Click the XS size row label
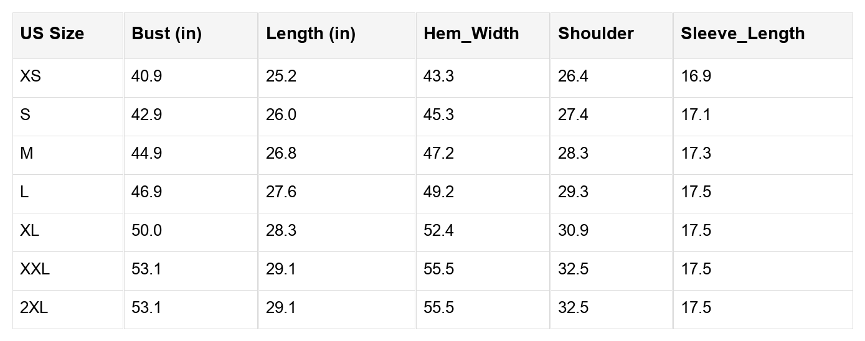This screenshot has height=341, width=865. pyautogui.click(x=31, y=77)
